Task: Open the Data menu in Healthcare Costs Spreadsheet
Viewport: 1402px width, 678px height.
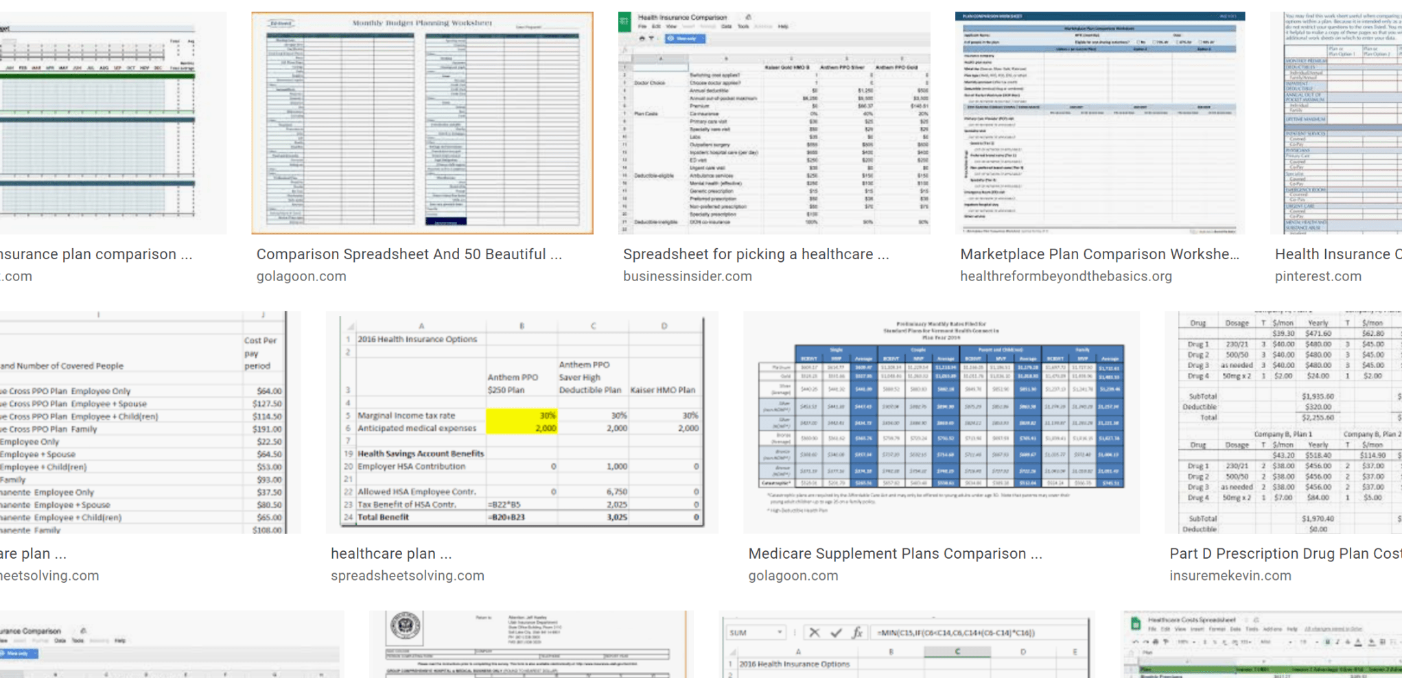Action: [x=1236, y=629]
